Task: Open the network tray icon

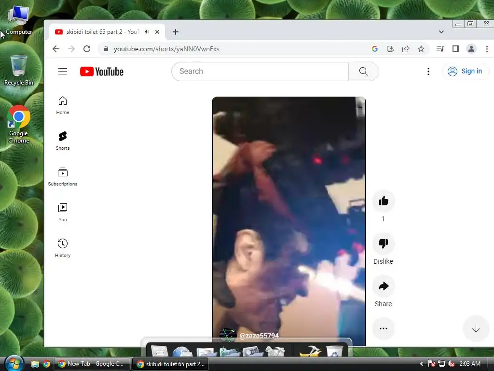Action: pyautogui.click(x=441, y=364)
